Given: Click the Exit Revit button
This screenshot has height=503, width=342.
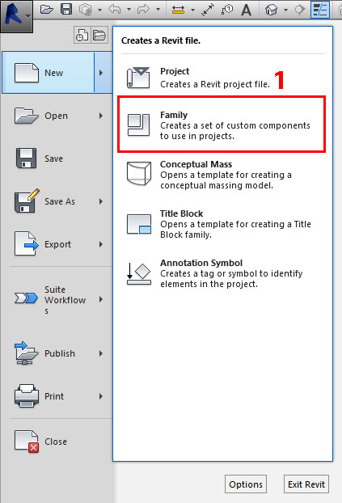Looking at the screenshot, I should pos(306,484).
